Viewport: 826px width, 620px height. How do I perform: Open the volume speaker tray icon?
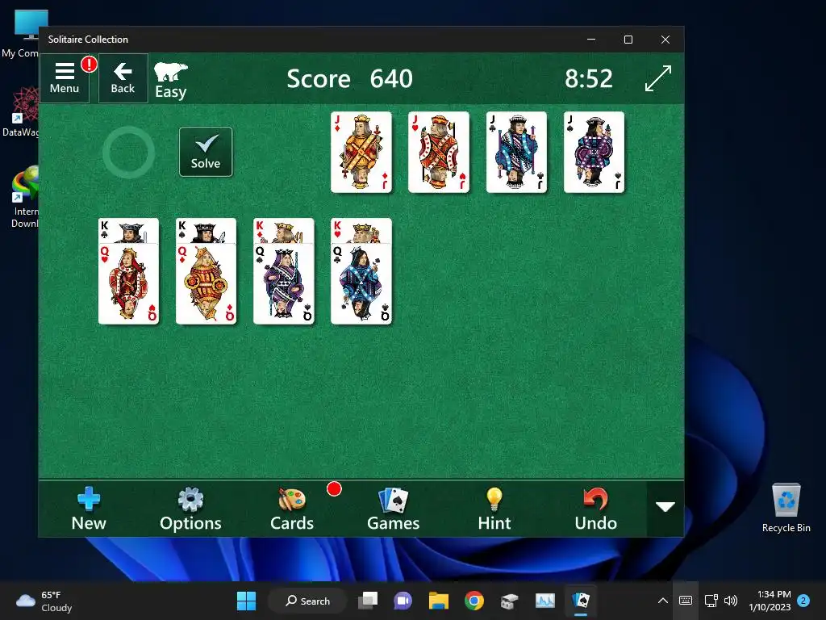coord(730,601)
